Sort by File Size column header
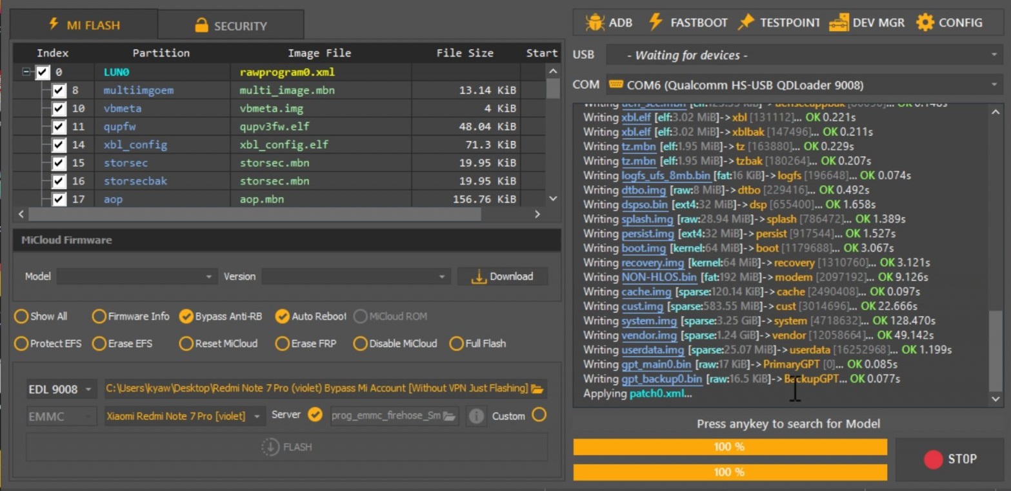This screenshot has width=1011, height=491. click(465, 54)
